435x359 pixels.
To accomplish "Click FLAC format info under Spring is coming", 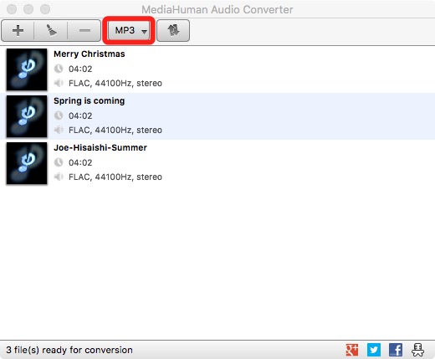I will tap(115, 130).
